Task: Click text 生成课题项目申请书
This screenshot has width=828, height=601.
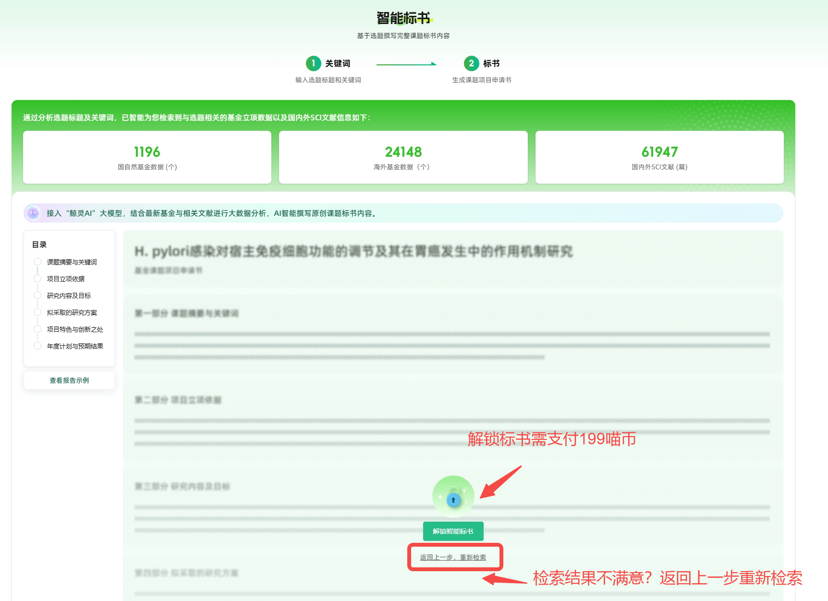Action: (x=482, y=80)
